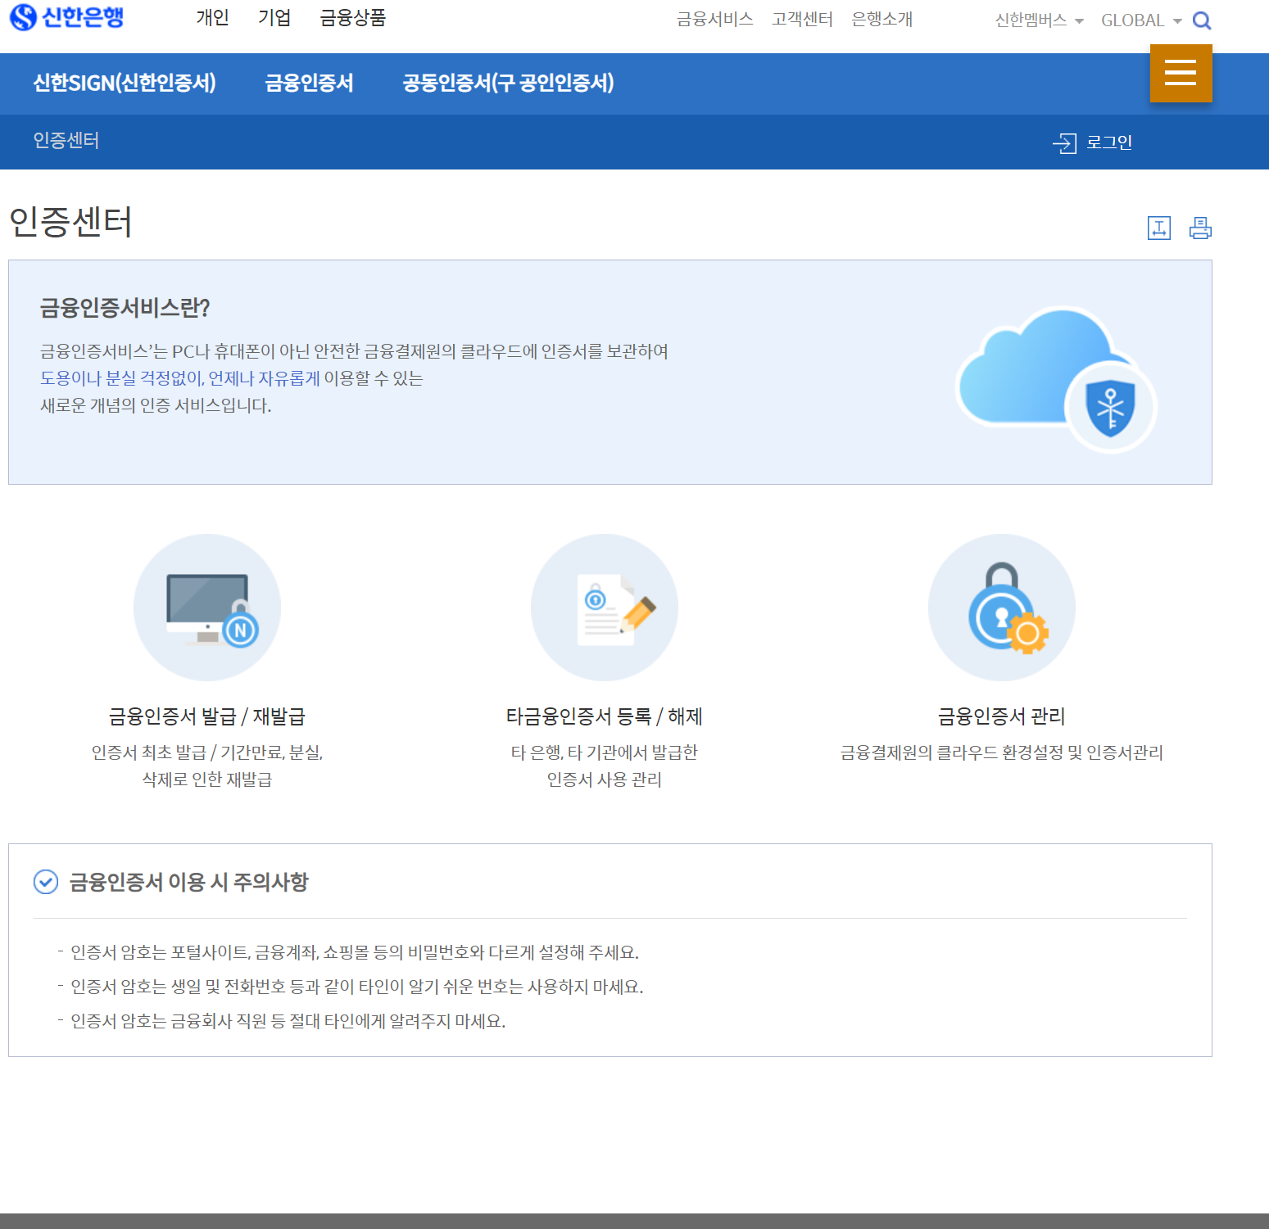The height and width of the screenshot is (1229, 1269).
Task: Click the text 인증서 최초 발급 / 기간만료, 분실,
Action: click(207, 752)
